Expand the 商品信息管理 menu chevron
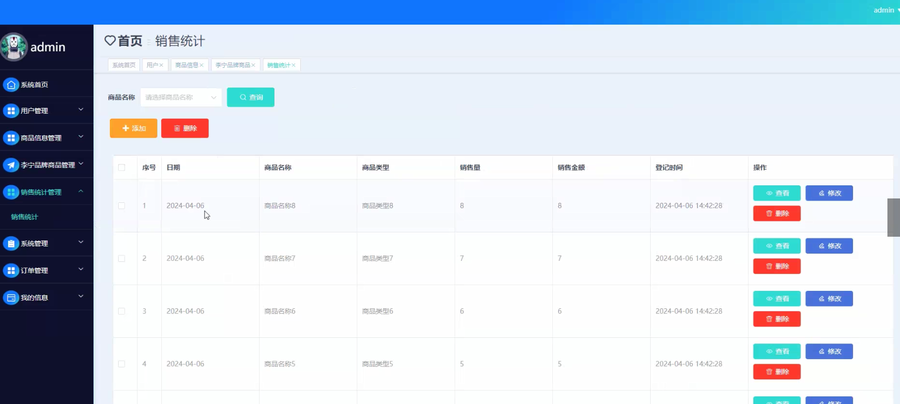This screenshot has height=404, width=900. 81,137
